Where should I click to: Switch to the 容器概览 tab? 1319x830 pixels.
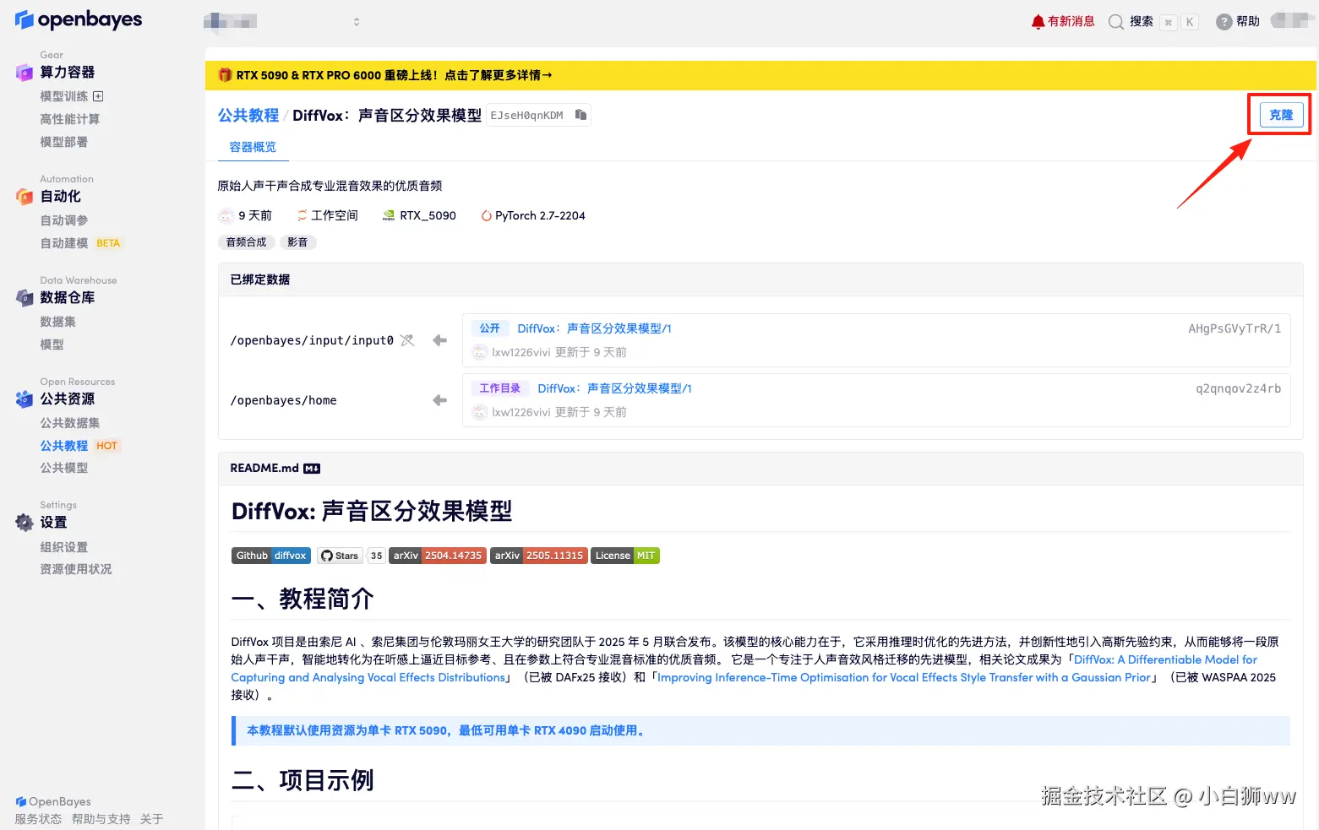click(253, 147)
